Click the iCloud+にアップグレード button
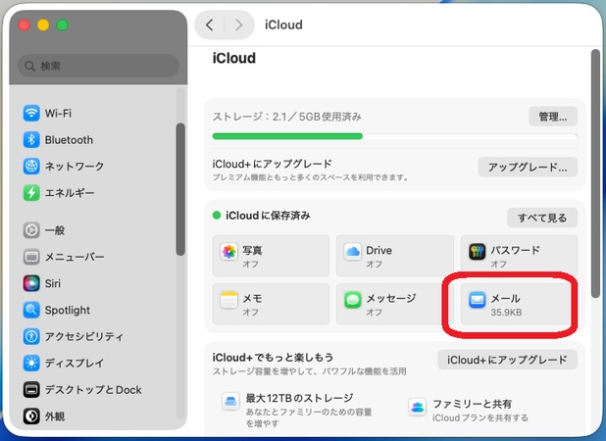The height and width of the screenshot is (441, 606). tap(507, 360)
